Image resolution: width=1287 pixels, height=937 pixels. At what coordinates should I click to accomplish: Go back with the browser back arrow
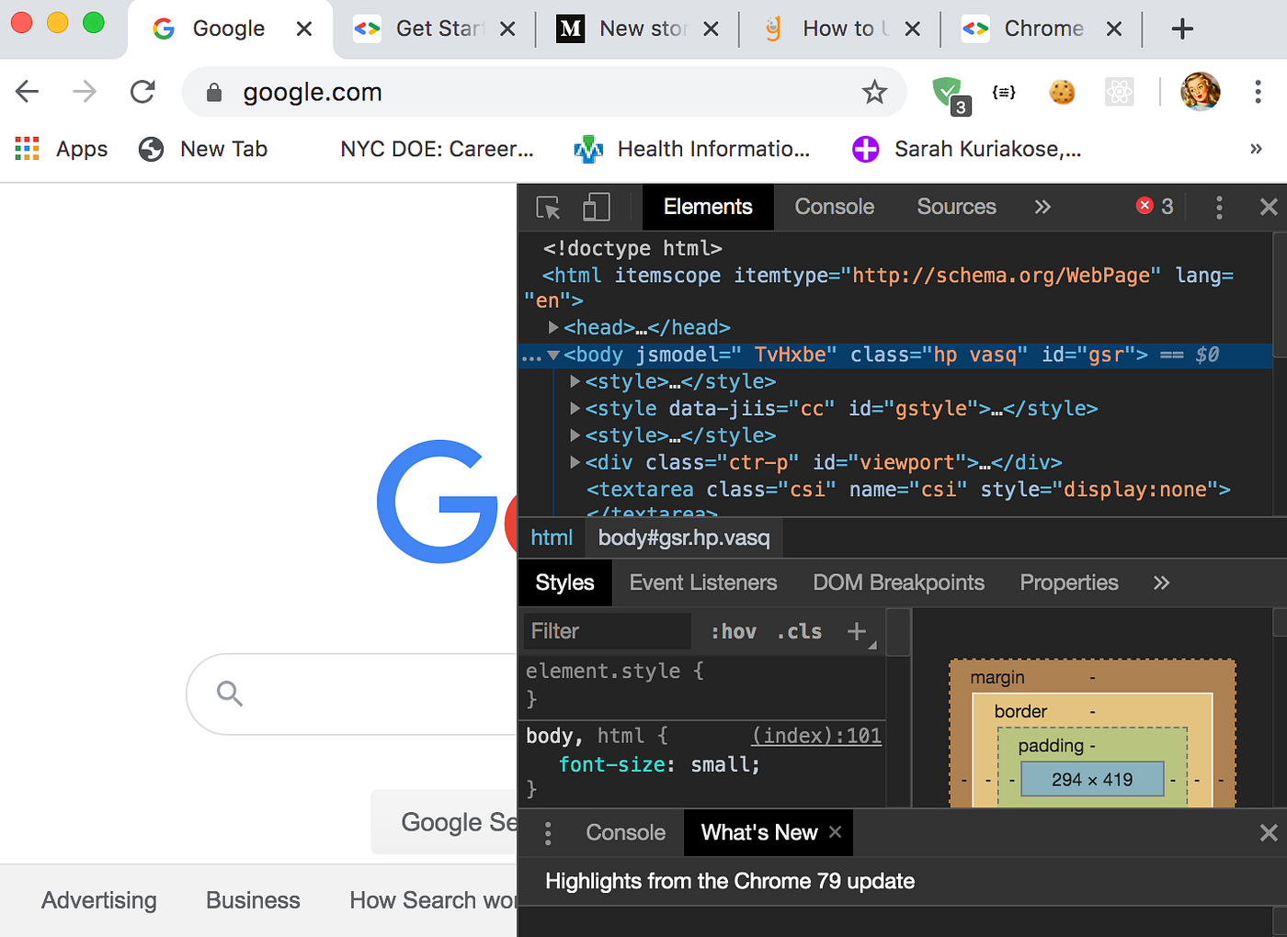pyautogui.click(x=28, y=91)
